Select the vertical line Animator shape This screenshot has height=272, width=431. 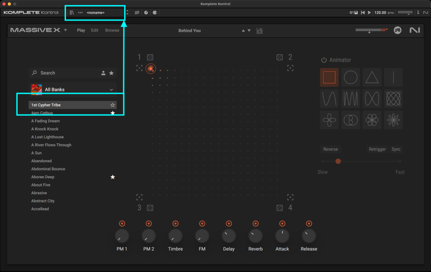pos(394,77)
